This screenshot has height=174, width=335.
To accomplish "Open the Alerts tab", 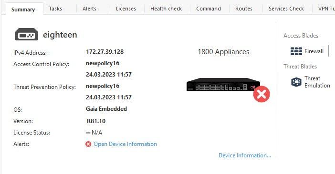I will pos(89,9).
